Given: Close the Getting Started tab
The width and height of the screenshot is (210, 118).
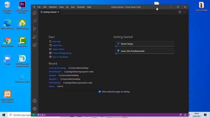Looking at the screenshot, I should 58,12.
